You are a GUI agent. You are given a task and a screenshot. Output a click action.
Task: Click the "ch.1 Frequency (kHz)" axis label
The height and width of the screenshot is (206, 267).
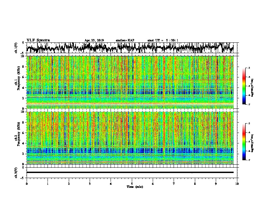tap(18, 78)
